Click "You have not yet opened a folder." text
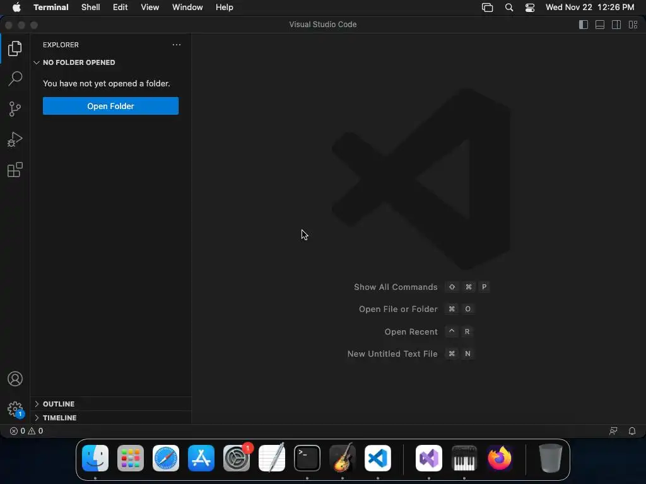 tap(106, 84)
